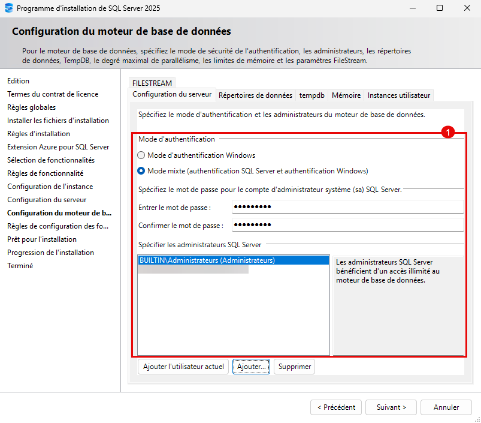Go back with the Précédent button
This screenshot has width=481, height=423.
tap(336, 407)
